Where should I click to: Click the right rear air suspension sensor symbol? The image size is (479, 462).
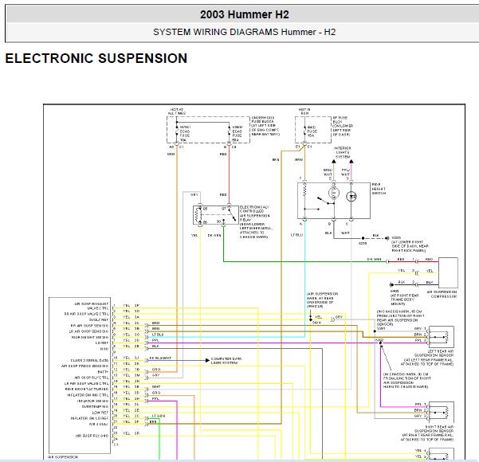(442, 413)
